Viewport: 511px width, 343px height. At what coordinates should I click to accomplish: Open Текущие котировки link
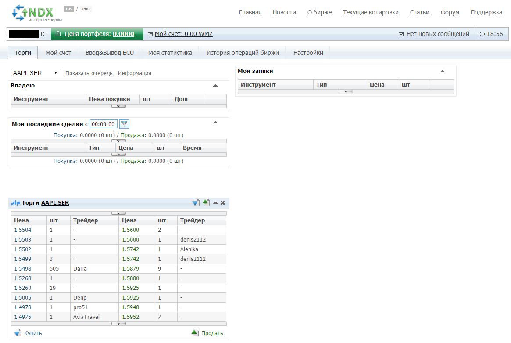371,12
